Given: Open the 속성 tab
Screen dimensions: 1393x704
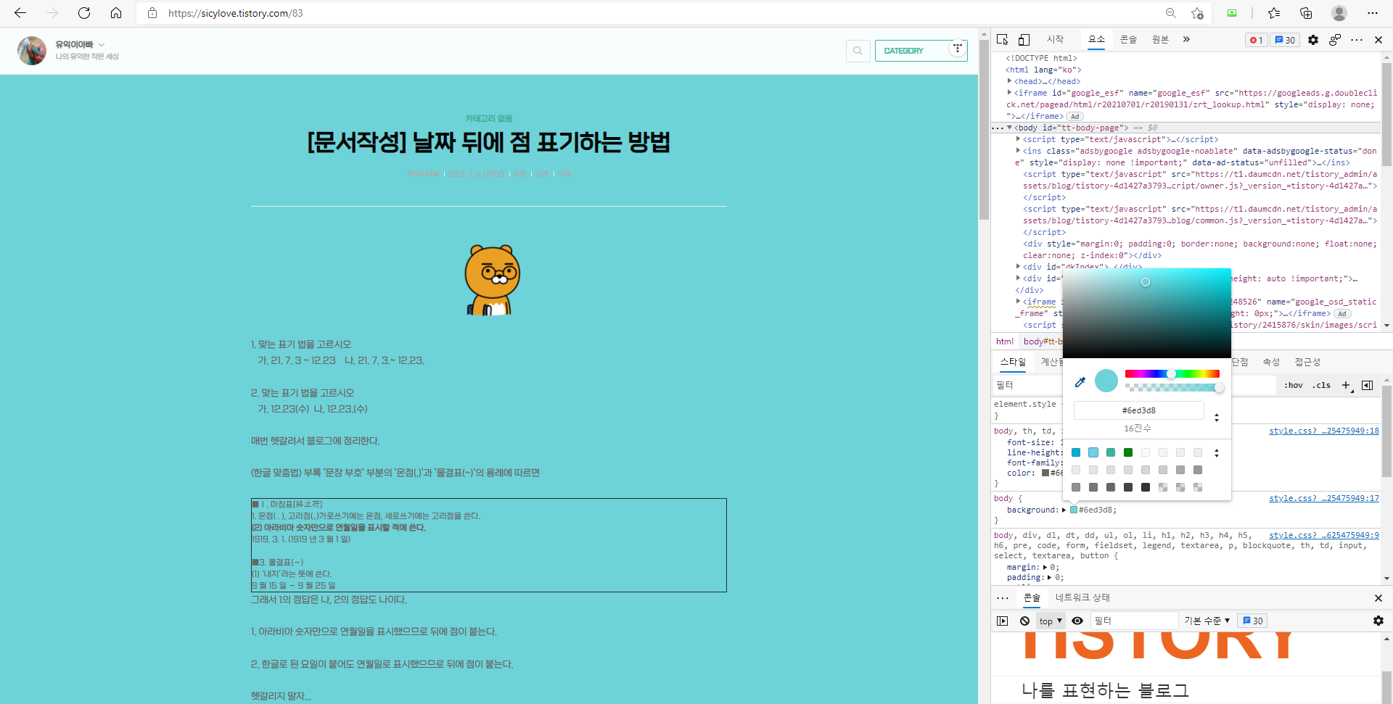Looking at the screenshot, I should (1271, 362).
